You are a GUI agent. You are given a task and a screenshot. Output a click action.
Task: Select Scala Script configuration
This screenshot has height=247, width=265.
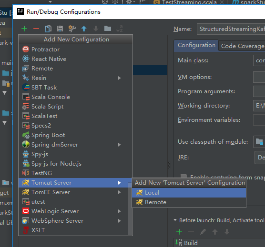[x=75, y=107]
